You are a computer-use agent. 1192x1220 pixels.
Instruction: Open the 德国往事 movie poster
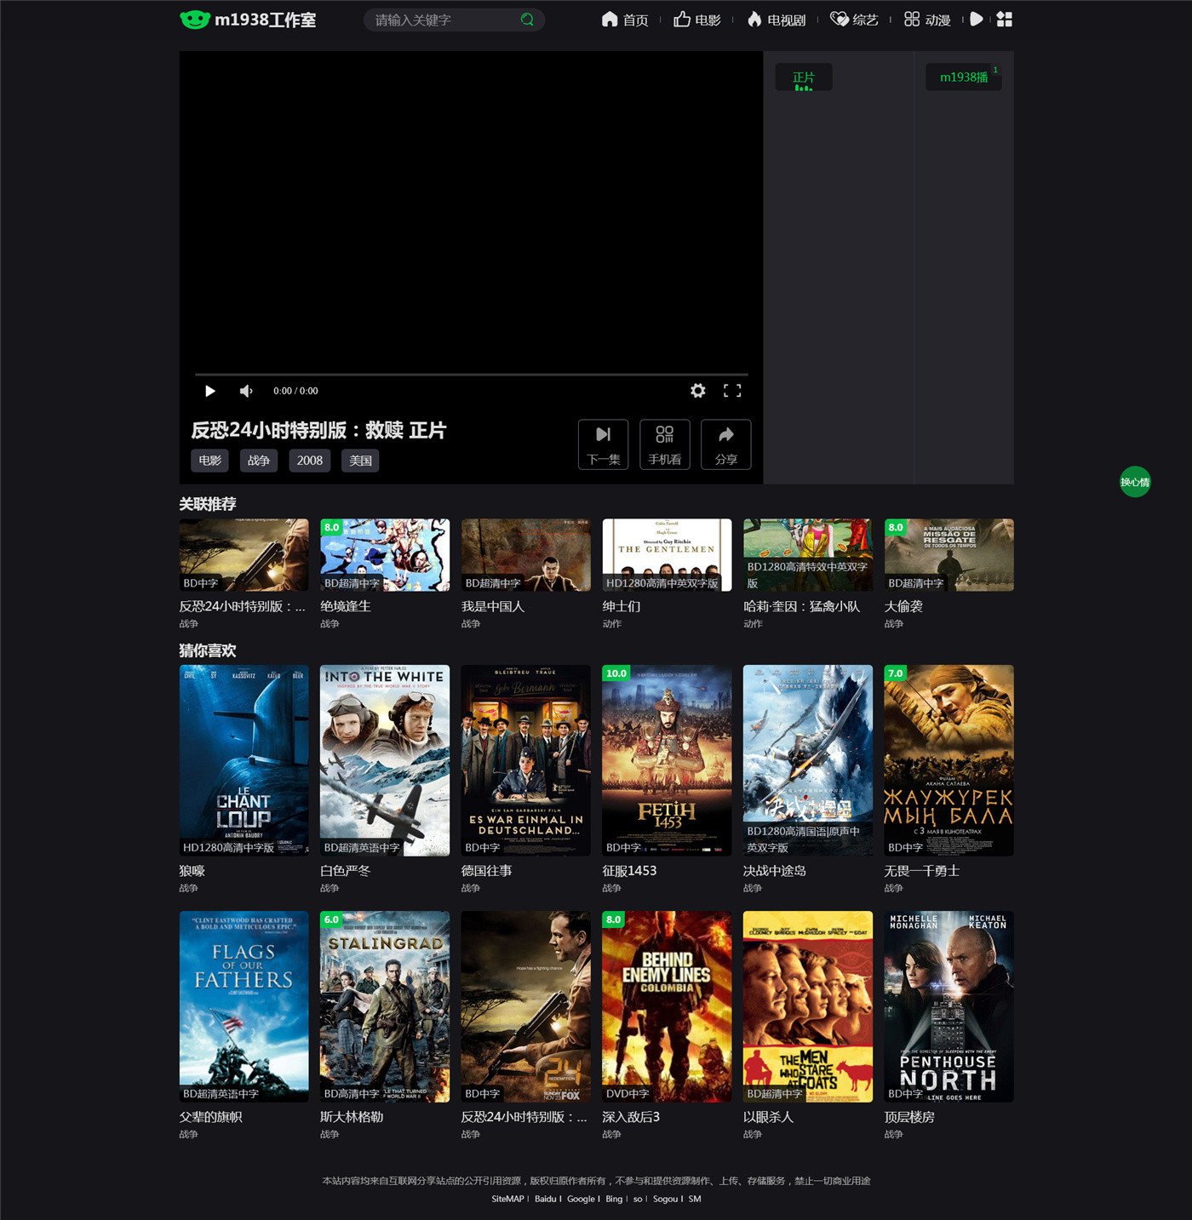(526, 760)
